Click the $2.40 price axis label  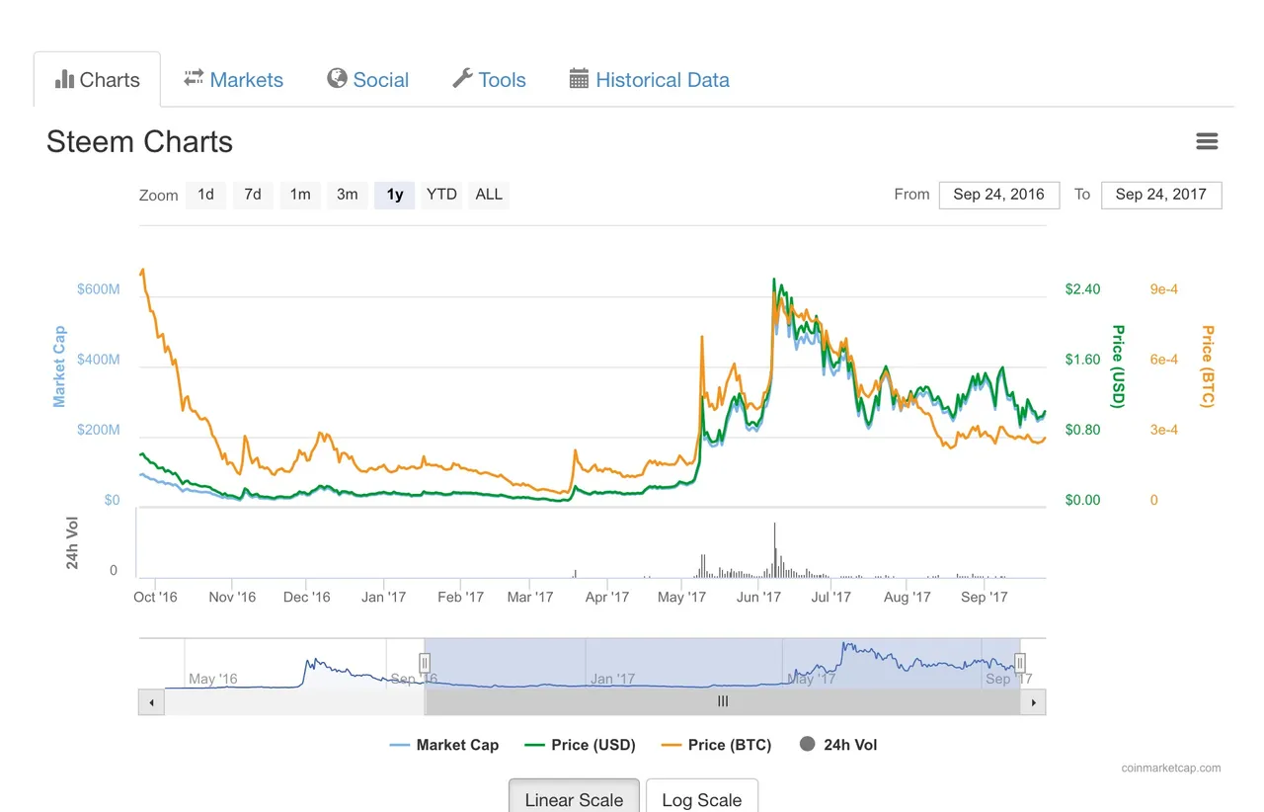coord(1082,289)
